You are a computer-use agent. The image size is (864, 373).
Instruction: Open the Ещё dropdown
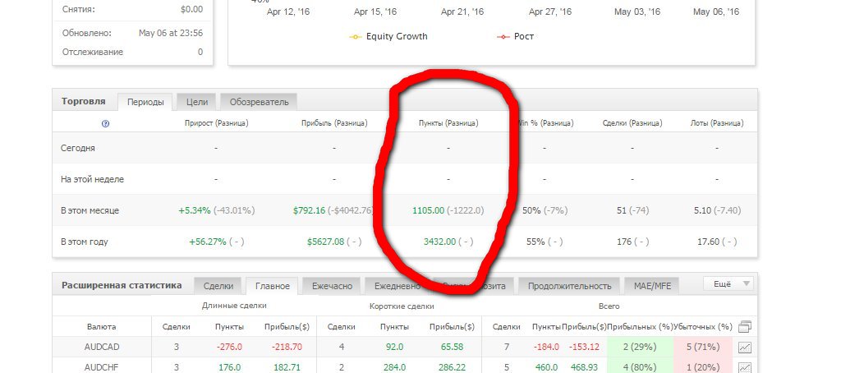[728, 284]
